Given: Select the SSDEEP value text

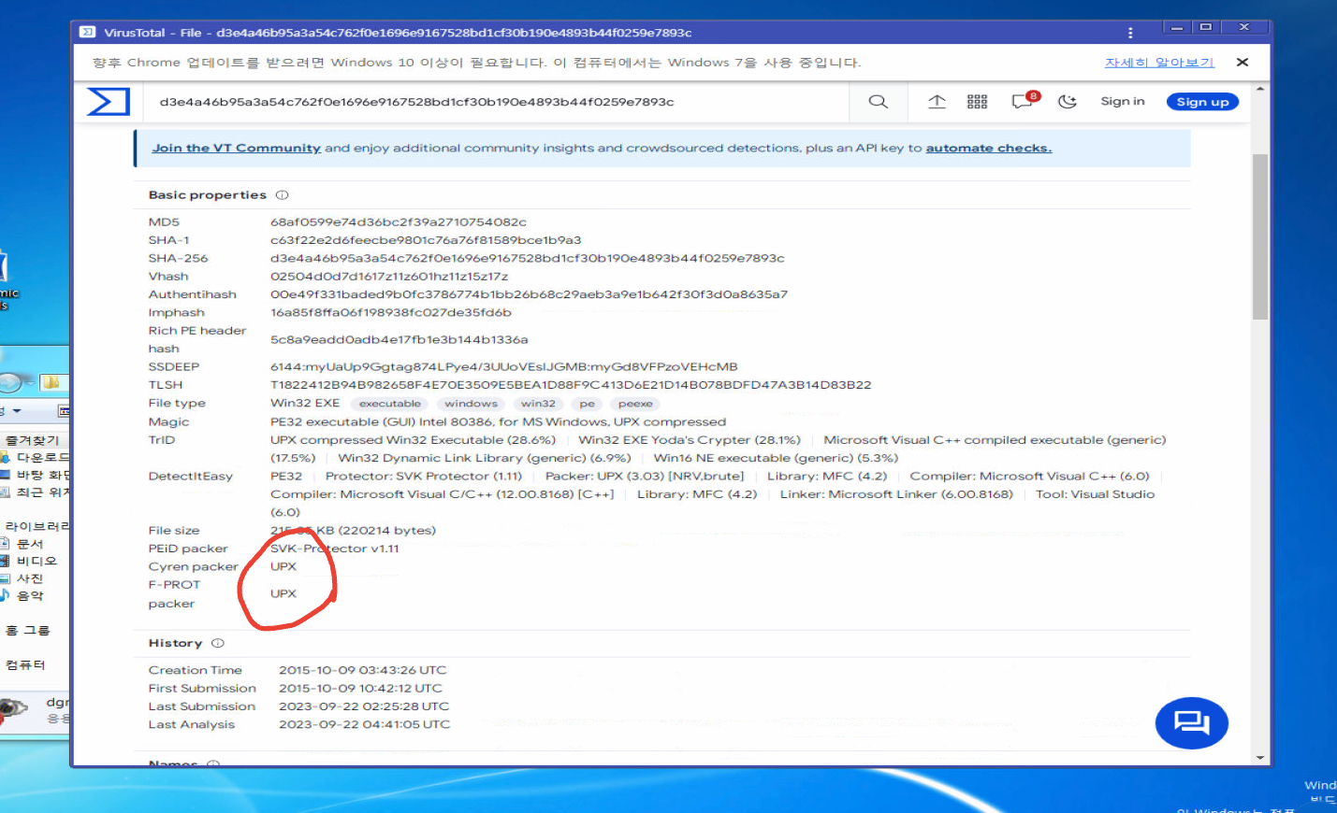Looking at the screenshot, I should 504,367.
